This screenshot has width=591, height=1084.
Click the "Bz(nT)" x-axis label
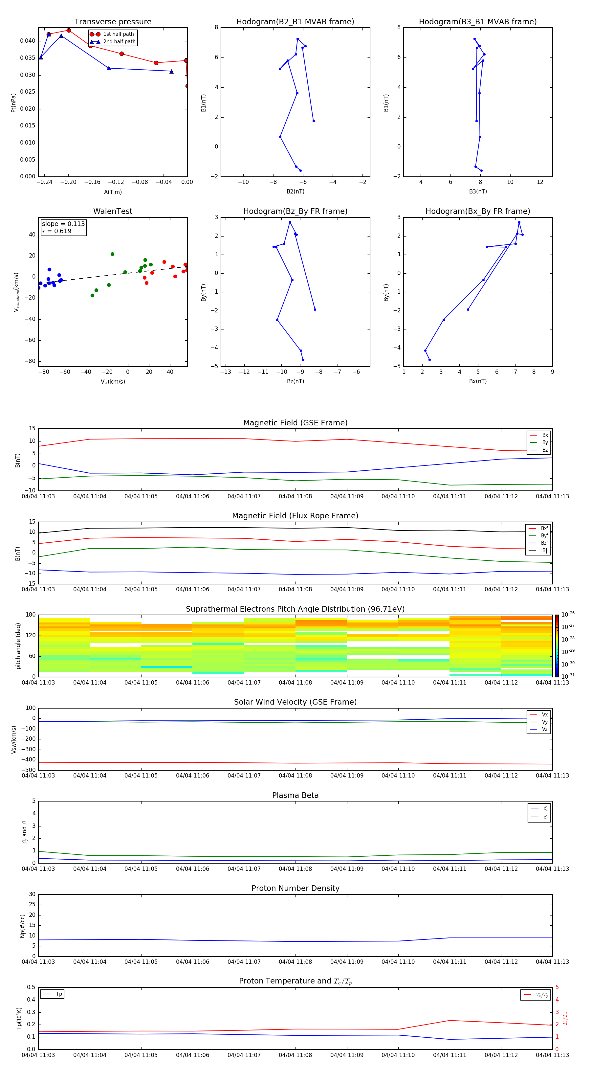point(295,381)
